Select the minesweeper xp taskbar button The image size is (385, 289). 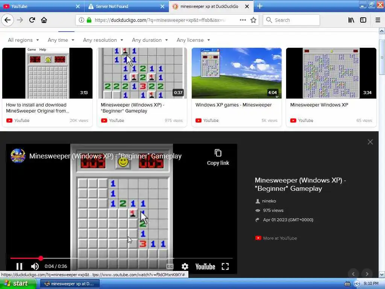[x=70, y=284]
